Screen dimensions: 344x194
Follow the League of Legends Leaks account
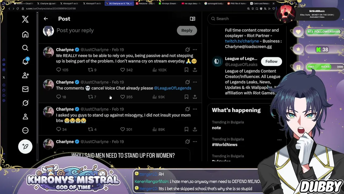271,61
